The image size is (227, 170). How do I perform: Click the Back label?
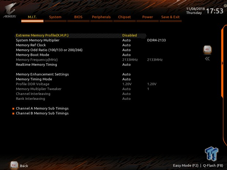(24, 166)
